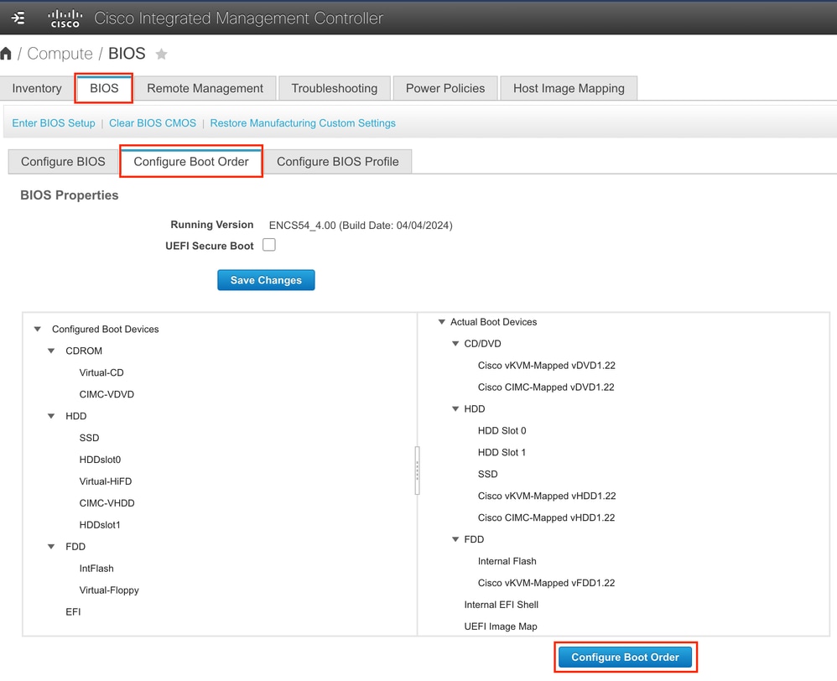Click Enter BIOS Setup link

54,123
